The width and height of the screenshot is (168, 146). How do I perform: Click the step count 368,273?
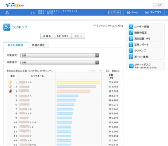pyautogui.click(x=113, y=96)
